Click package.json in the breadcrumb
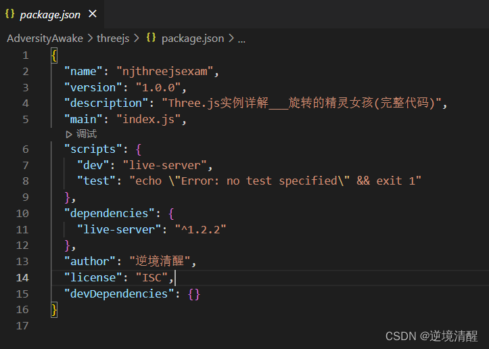The height and width of the screenshot is (349, 489). [x=192, y=38]
